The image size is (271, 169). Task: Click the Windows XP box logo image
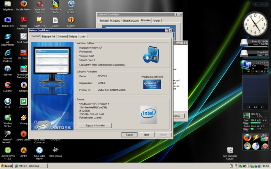tap(151, 55)
